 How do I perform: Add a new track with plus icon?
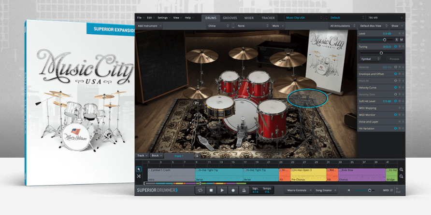point(197,156)
